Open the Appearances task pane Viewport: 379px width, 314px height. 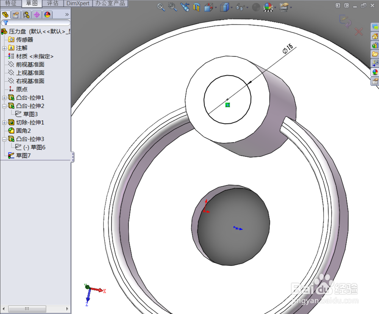tap(375, 72)
